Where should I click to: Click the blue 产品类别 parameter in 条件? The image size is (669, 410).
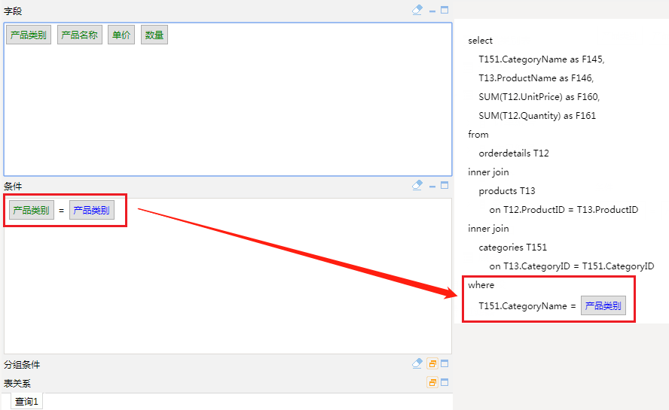pos(92,210)
